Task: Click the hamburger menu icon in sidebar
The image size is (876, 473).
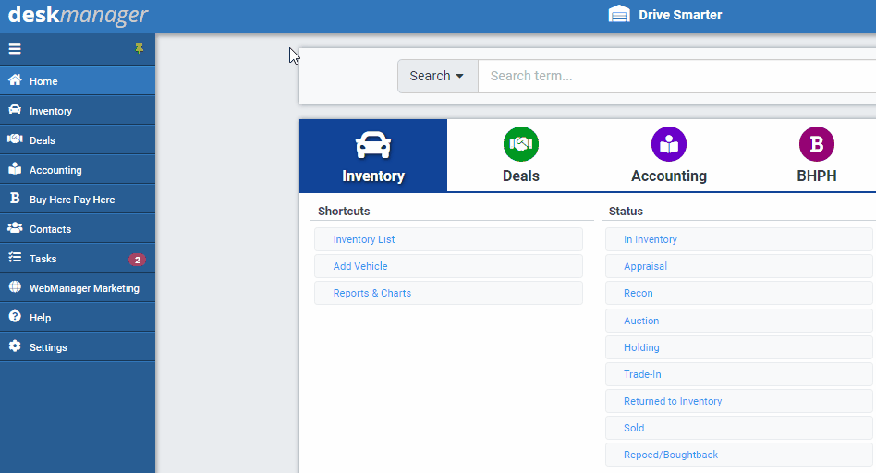Action: tap(15, 49)
